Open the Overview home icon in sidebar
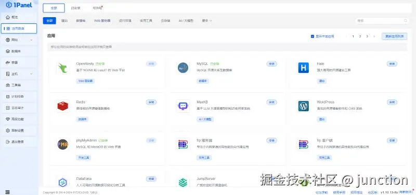This screenshot has width=416, height=195. pos(8,17)
